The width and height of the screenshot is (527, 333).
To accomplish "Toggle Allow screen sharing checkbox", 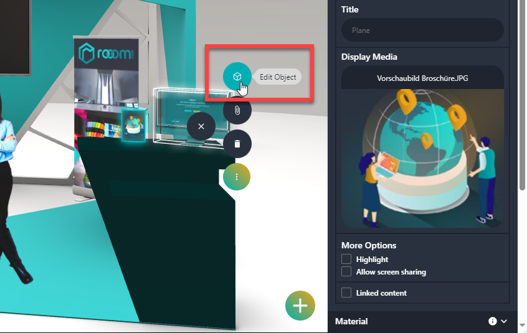I will [x=346, y=272].
